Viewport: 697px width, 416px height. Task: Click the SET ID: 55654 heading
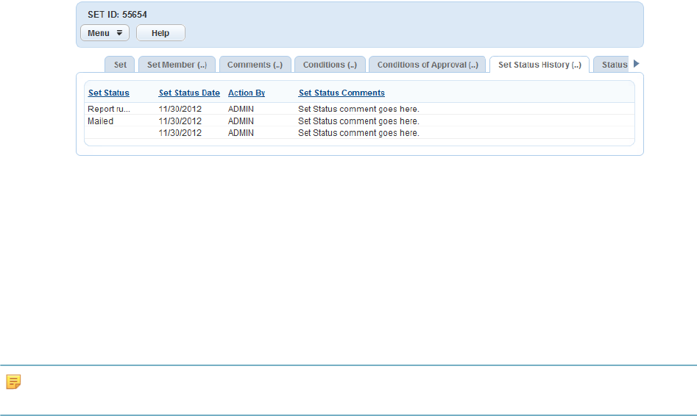click(x=117, y=15)
